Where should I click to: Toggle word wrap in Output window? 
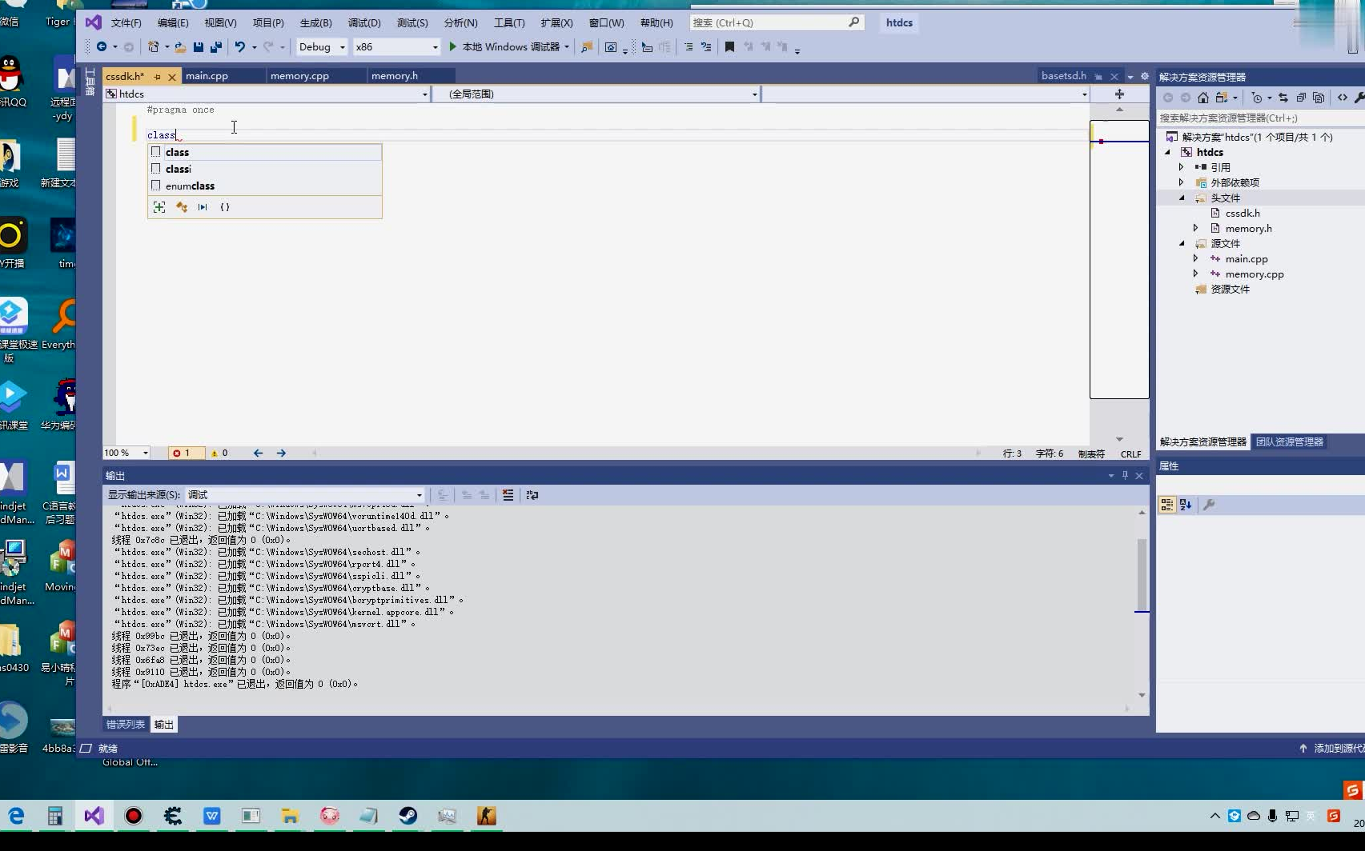[x=532, y=494]
